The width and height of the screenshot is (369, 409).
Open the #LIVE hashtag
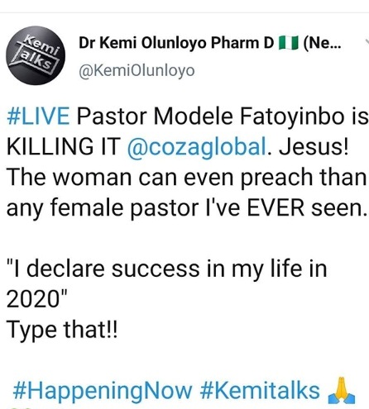[38, 117]
